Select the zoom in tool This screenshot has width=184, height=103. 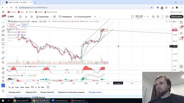(x=3, y=62)
